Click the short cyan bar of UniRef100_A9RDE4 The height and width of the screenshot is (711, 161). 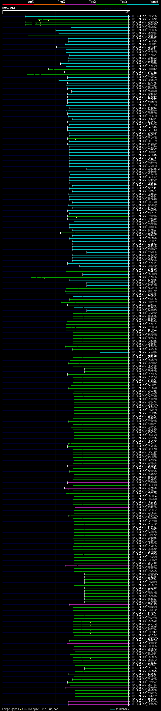tap(108, 252)
